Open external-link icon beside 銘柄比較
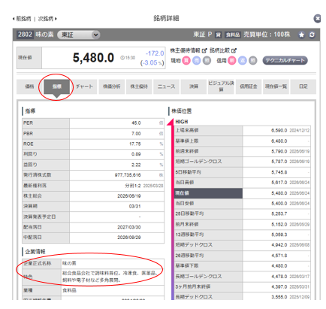Screen dimensions: 326x309 [234, 50]
